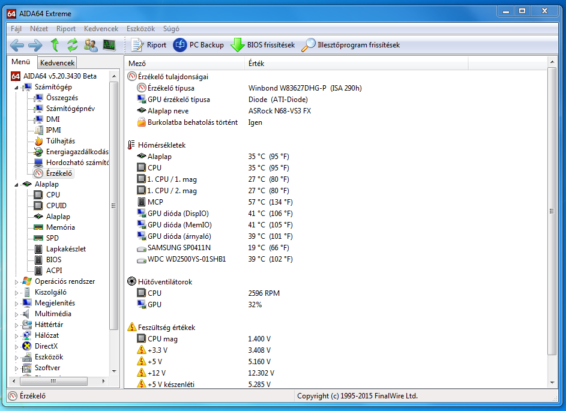This screenshot has height=411, width=566.
Task: Open the Súgó menu
Action: coord(171,29)
